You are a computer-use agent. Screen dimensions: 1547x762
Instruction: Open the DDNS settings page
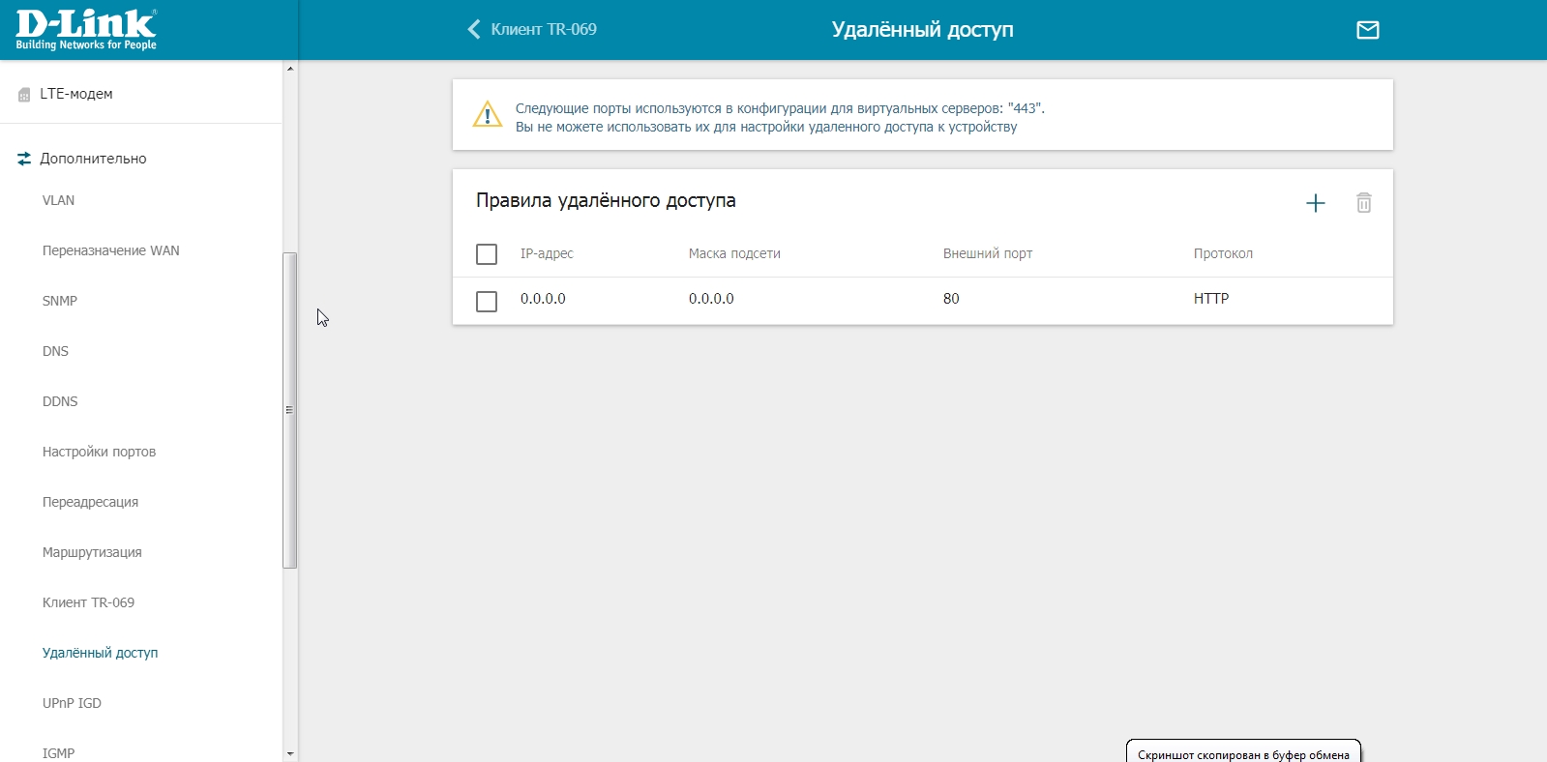click(60, 402)
